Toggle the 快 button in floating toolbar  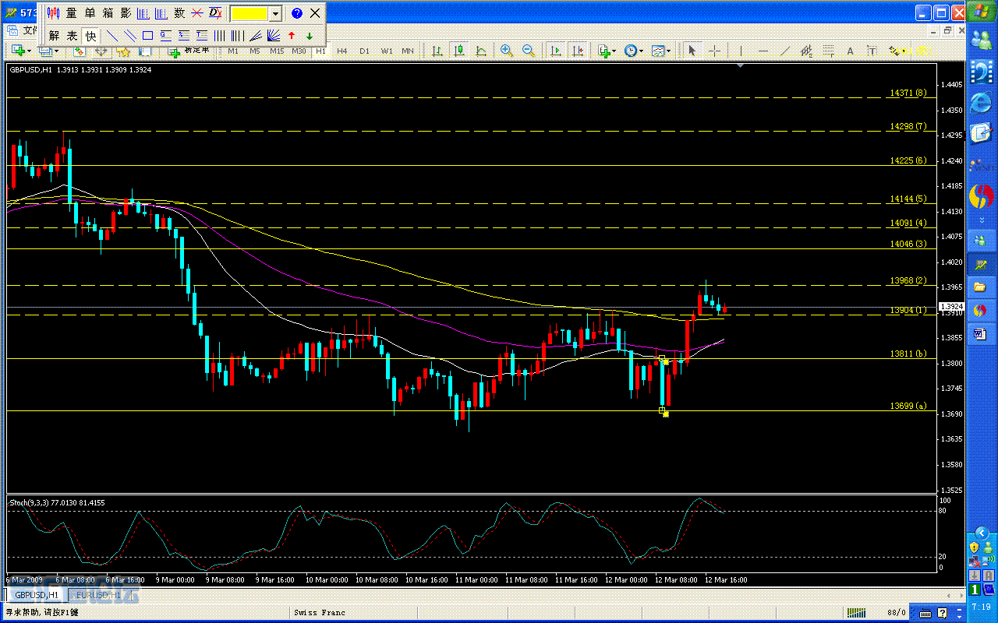90,36
